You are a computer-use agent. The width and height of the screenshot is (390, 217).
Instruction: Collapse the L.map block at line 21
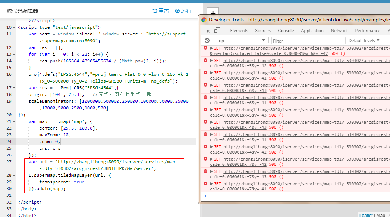[x=14, y=122]
